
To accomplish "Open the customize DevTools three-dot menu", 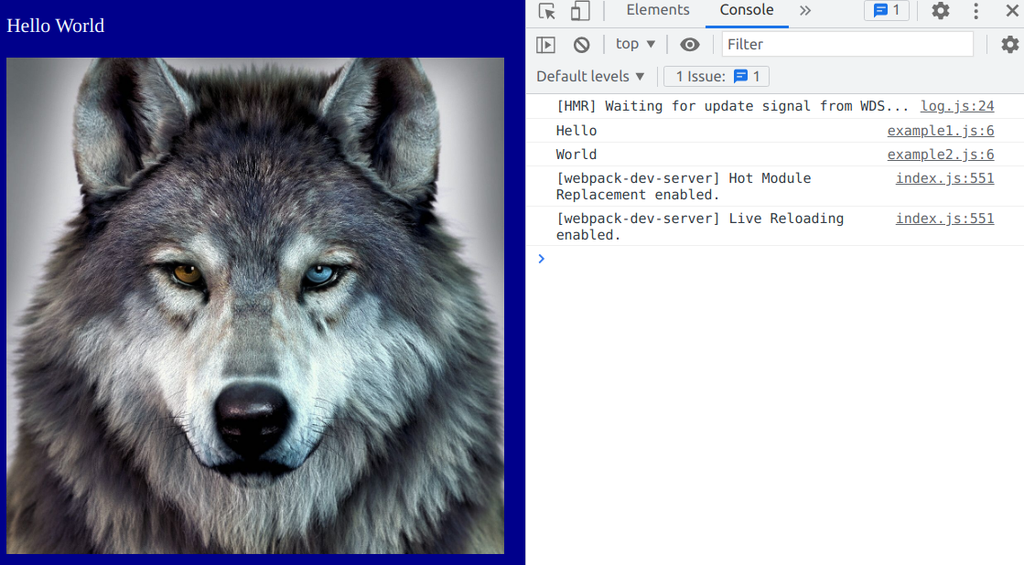I will click(x=975, y=10).
